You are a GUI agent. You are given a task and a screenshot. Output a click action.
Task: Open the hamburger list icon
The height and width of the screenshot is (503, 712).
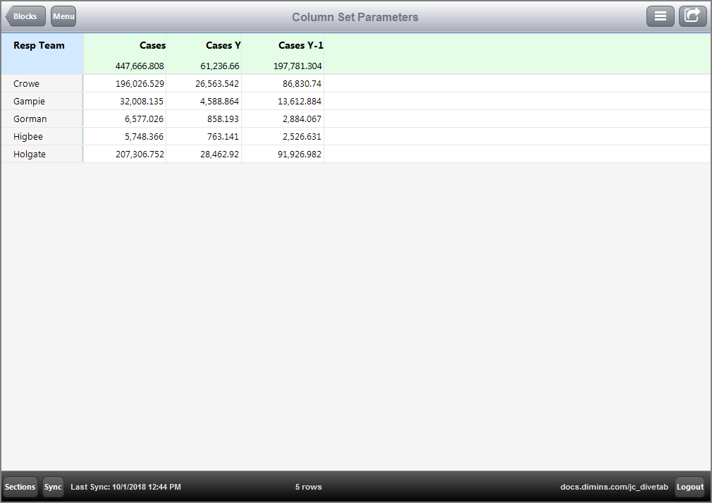(x=661, y=16)
